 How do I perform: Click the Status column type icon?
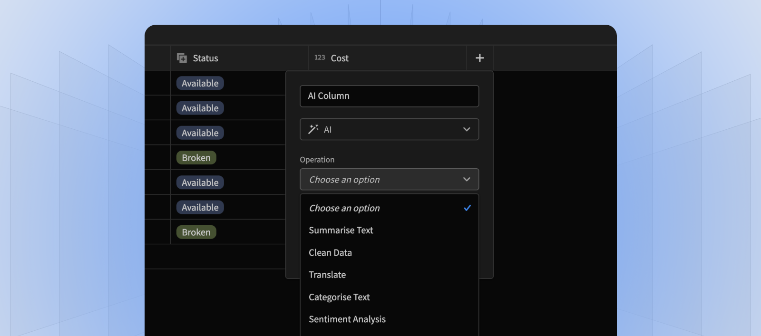click(182, 58)
